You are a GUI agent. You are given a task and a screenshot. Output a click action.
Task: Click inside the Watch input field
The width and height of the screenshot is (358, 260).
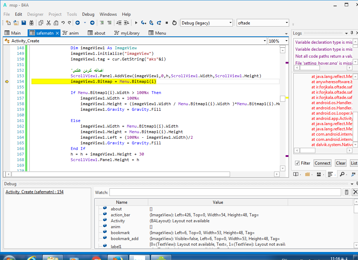(x=225, y=192)
